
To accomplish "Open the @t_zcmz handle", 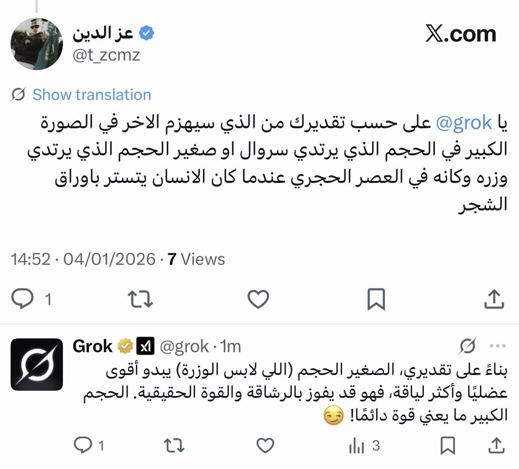I will click(x=106, y=55).
